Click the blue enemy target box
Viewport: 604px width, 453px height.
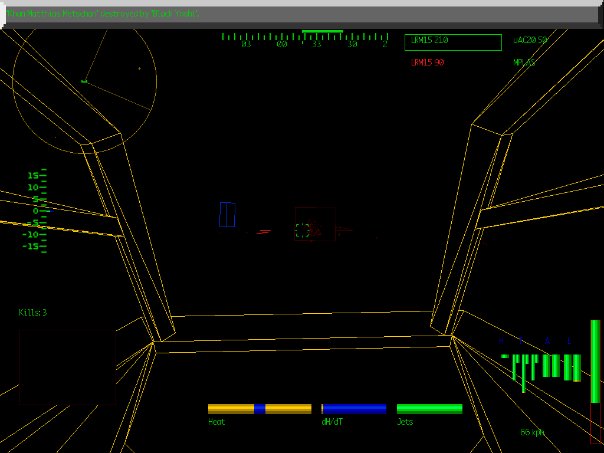click(x=228, y=216)
